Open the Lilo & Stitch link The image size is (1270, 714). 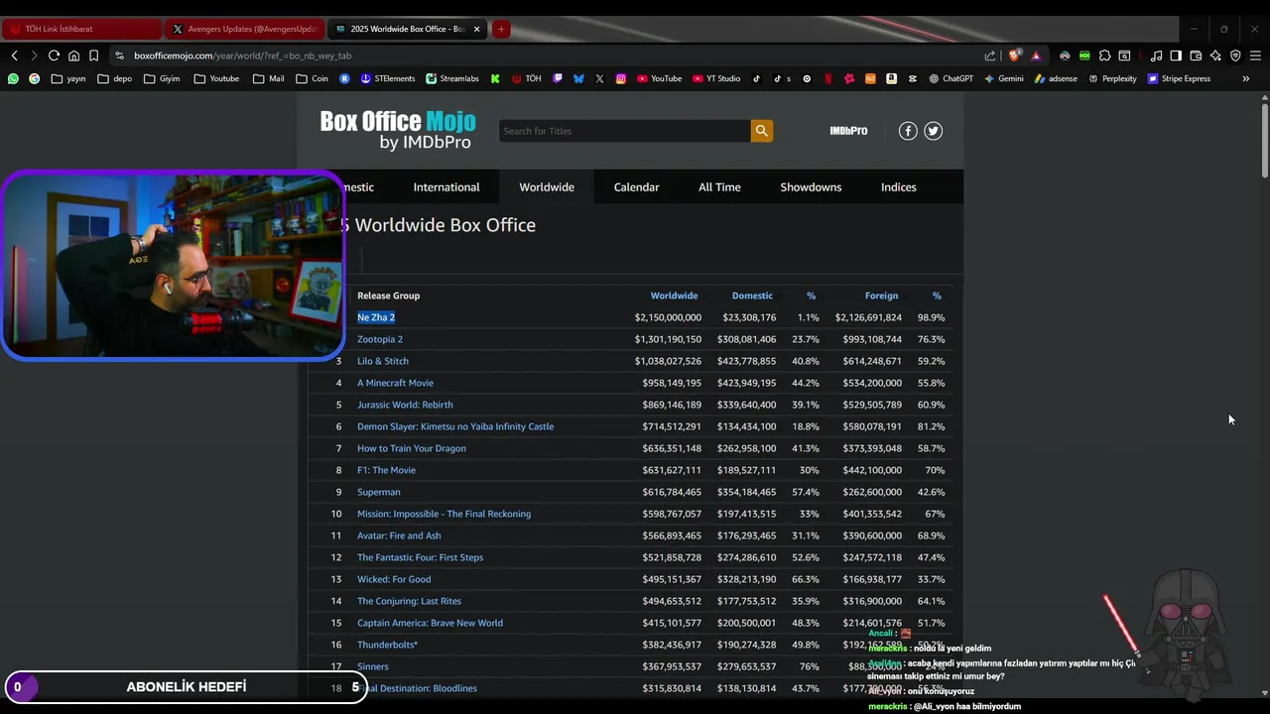pyautogui.click(x=383, y=361)
